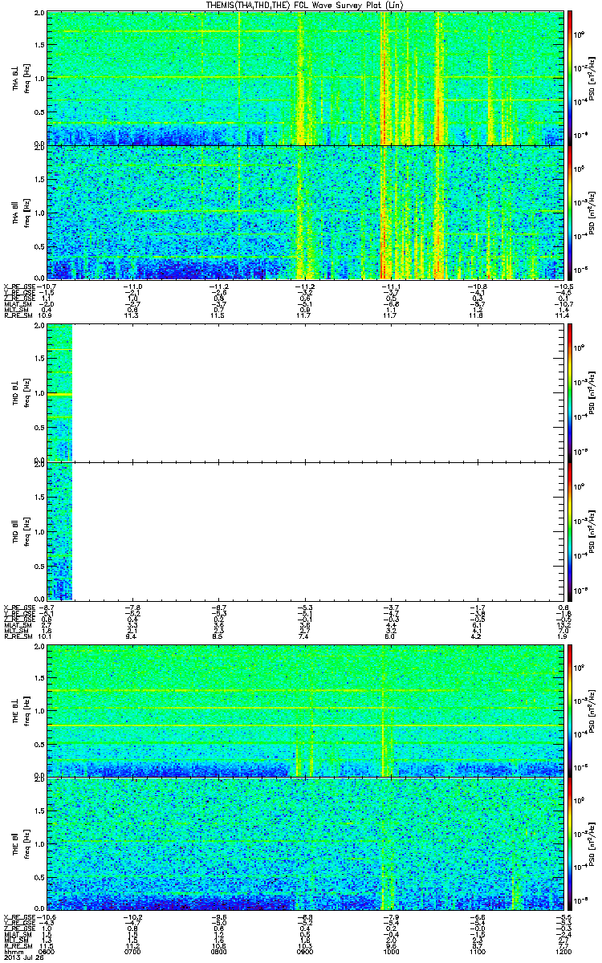Click the THA BII freq [Hz] axis label
Screen dimensions: 602x963
[26, 213]
